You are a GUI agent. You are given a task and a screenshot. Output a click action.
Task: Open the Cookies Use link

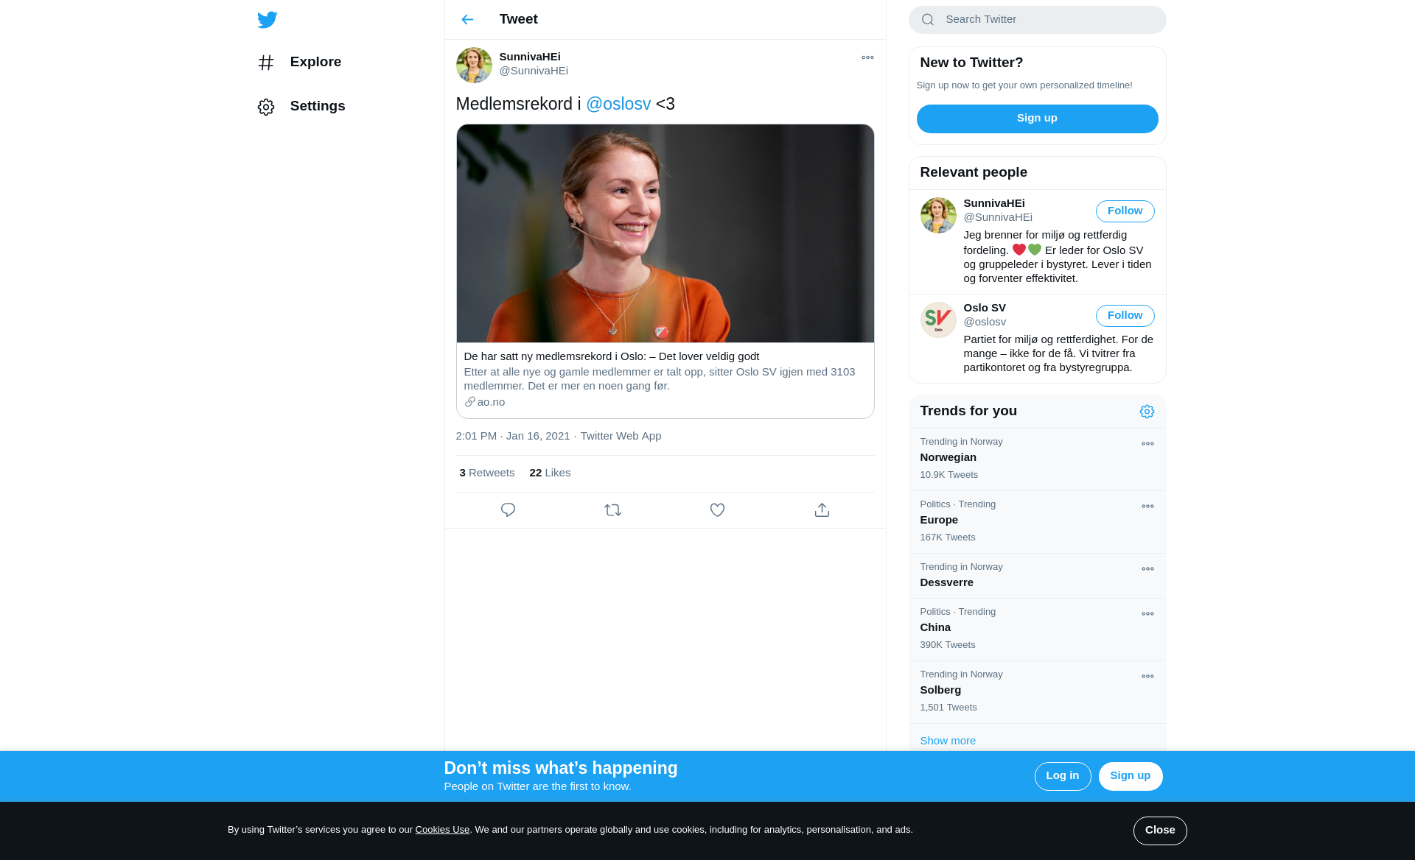point(442,830)
